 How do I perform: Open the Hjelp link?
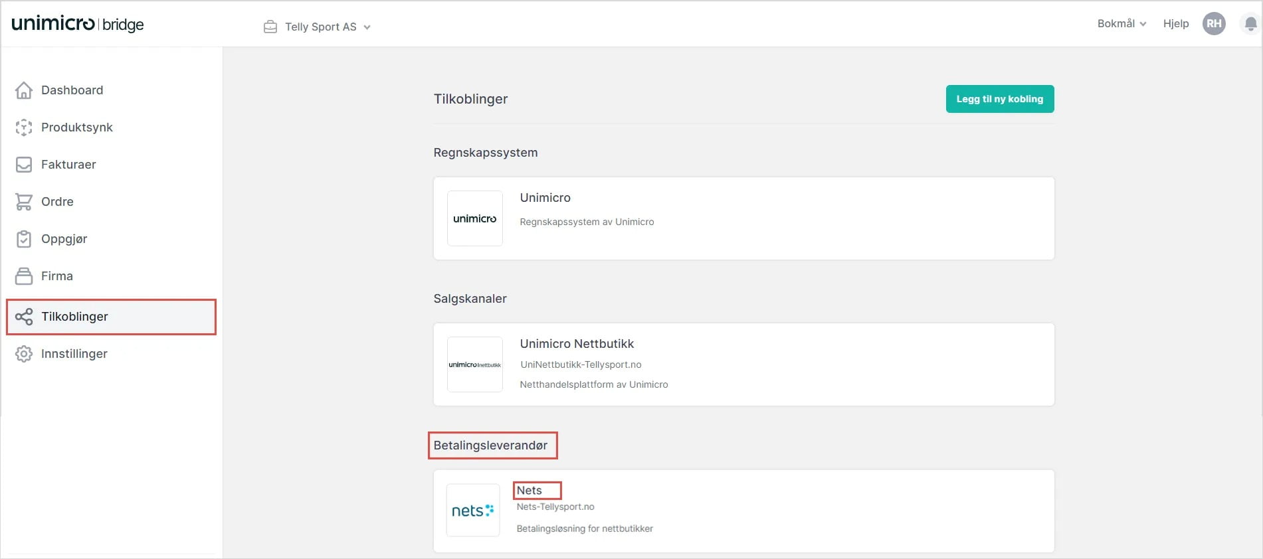pos(1175,24)
